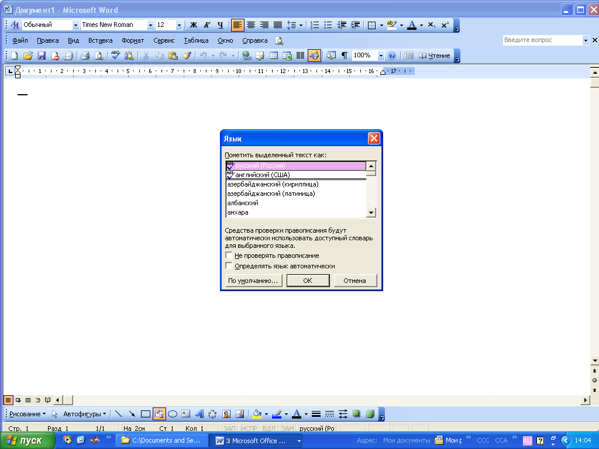Insert WordArt object
The width and height of the screenshot is (599, 449).
click(199, 414)
